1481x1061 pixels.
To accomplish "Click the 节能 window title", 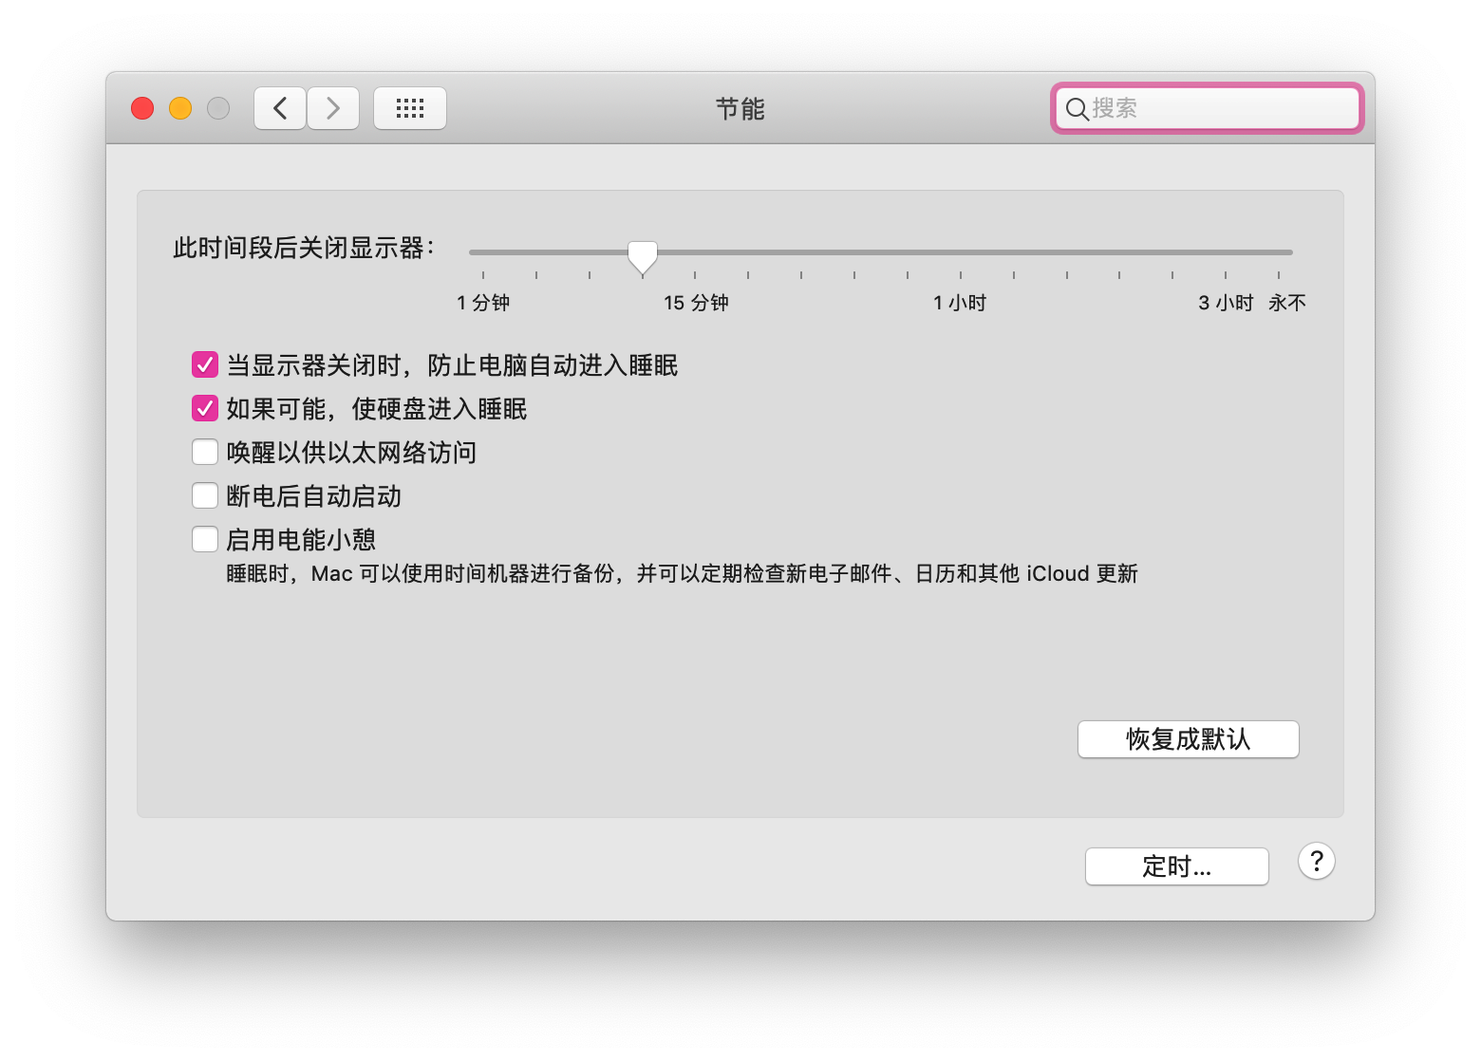I will pos(740,109).
